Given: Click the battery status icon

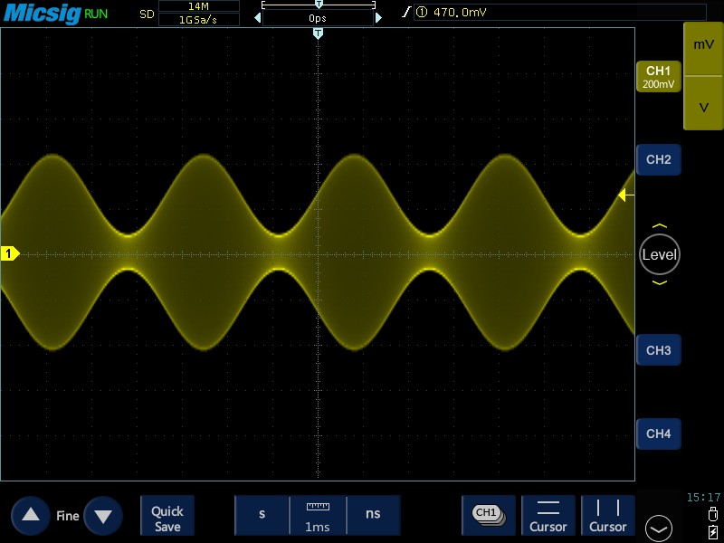Looking at the screenshot, I should point(715,530).
